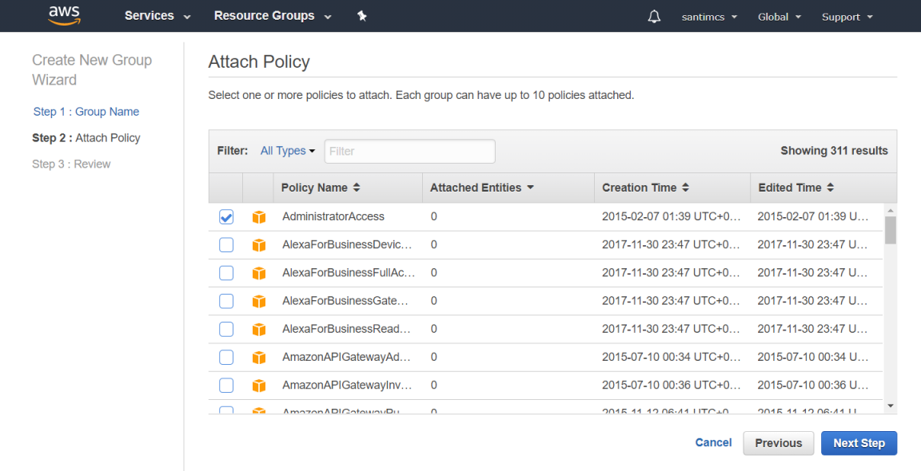Click the AdministratorAccess policy name

point(333,216)
